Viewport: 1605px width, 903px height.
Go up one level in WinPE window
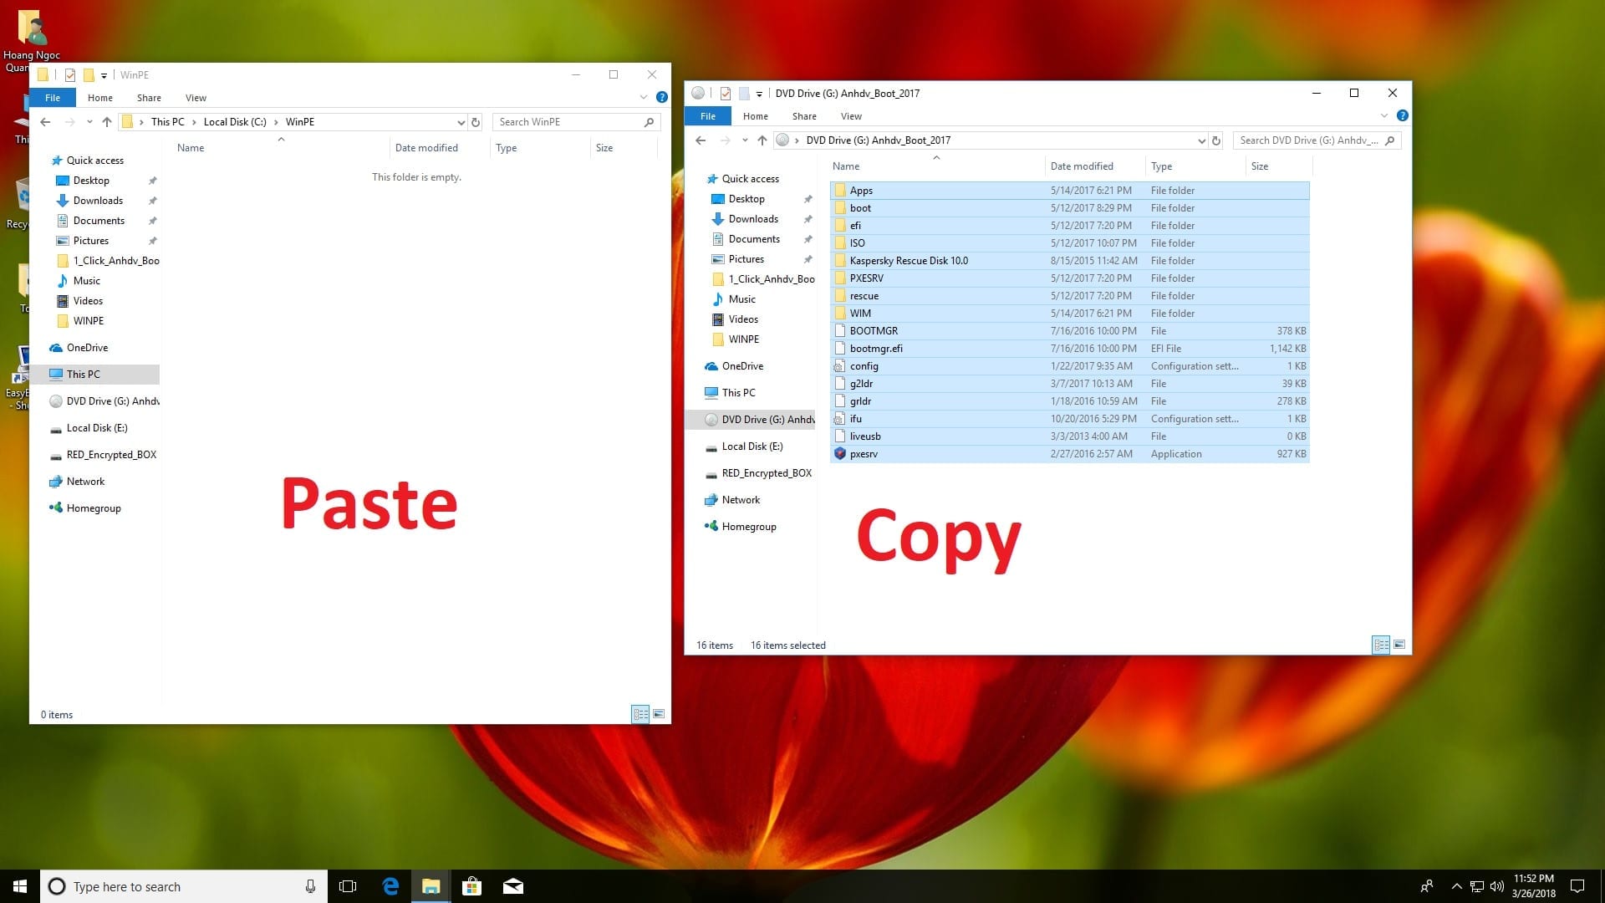(107, 122)
